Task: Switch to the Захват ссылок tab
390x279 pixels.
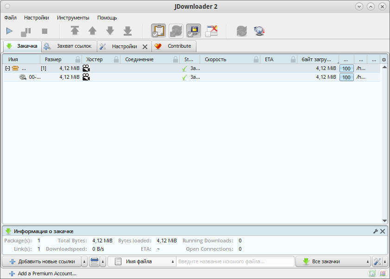Action: (x=69, y=46)
